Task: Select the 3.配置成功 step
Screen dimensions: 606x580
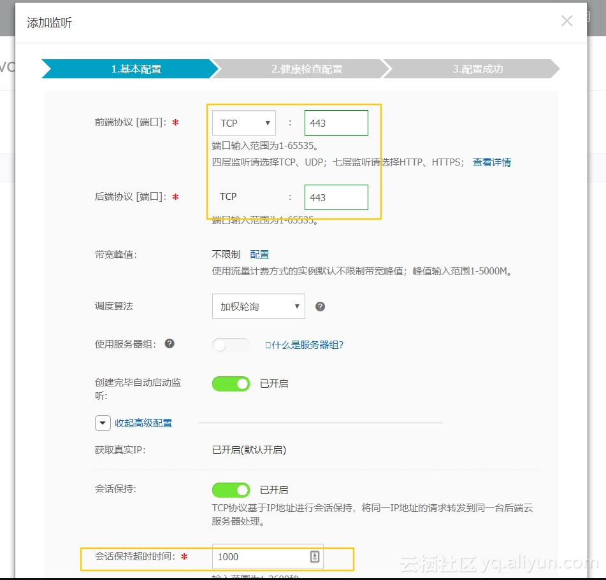Action: [x=472, y=69]
